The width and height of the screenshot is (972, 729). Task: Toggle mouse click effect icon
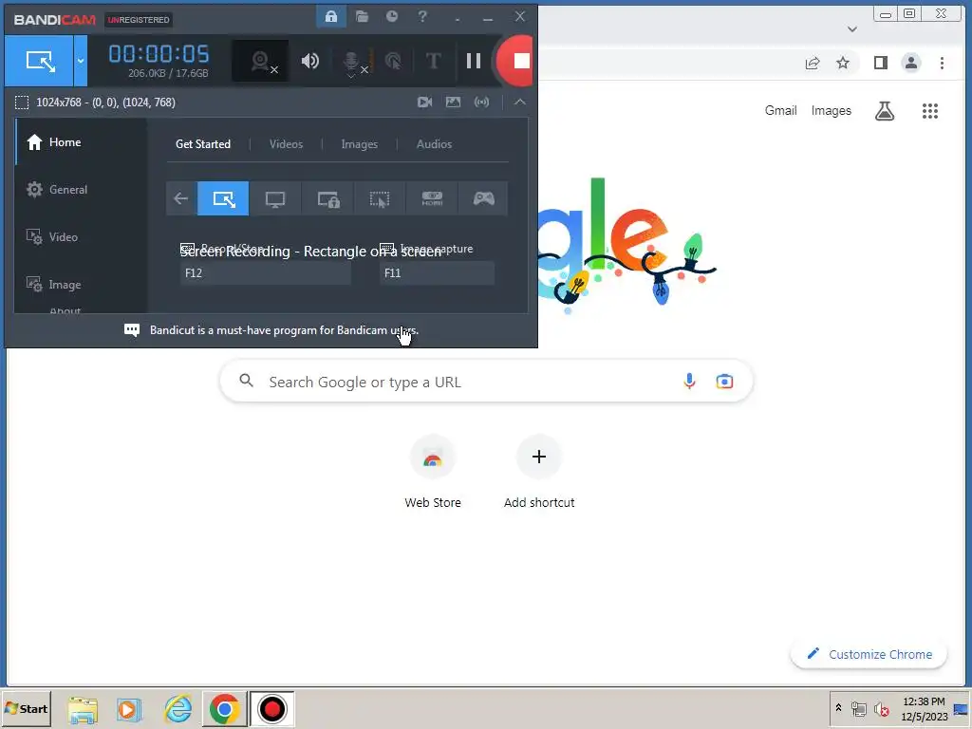pyautogui.click(x=393, y=61)
